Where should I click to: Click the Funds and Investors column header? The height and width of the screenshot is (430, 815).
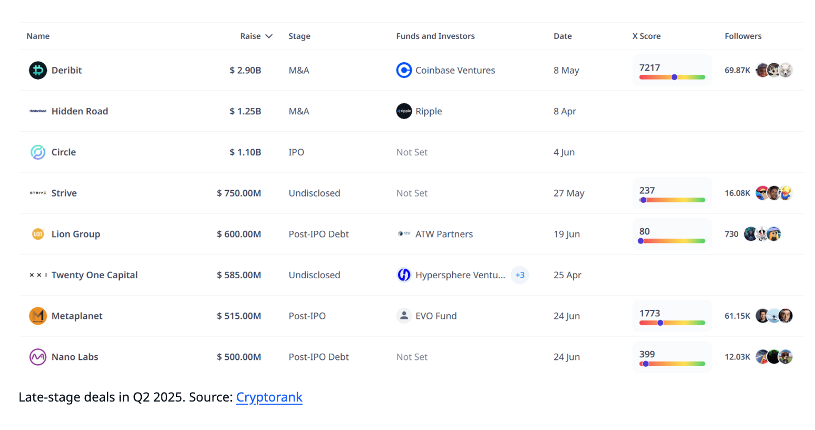[x=435, y=36]
